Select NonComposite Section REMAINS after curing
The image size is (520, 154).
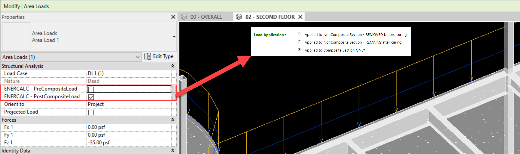pos(299,42)
